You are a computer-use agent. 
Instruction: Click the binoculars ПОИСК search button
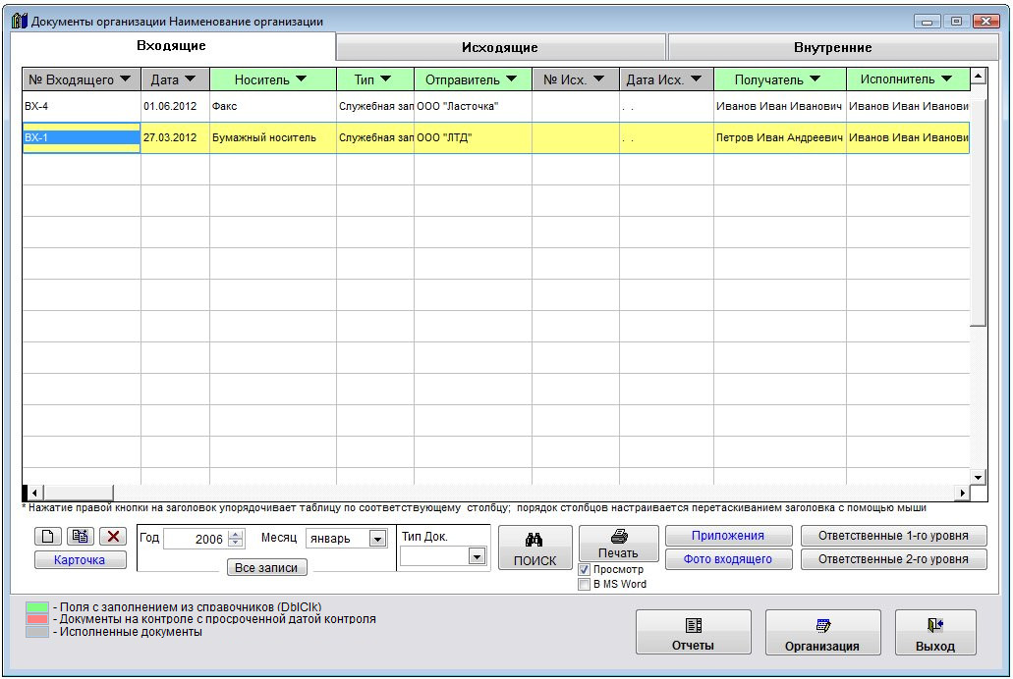click(535, 548)
